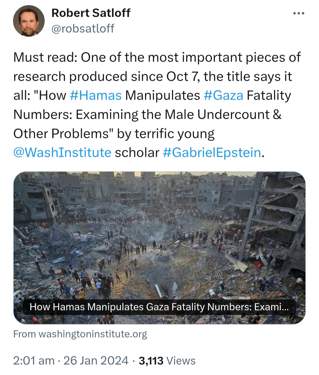The image size is (319, 375).
Task: Visit the @WashInstitute mention
Action: pyautogui.click(x=62, y=153)
